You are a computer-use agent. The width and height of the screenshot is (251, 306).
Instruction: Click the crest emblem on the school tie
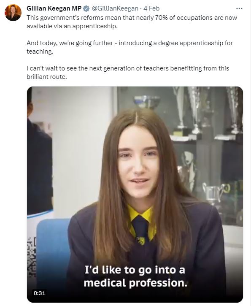click(141, 241)
